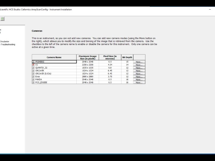Select the X1 camera name cell

[x=54, y=65]
